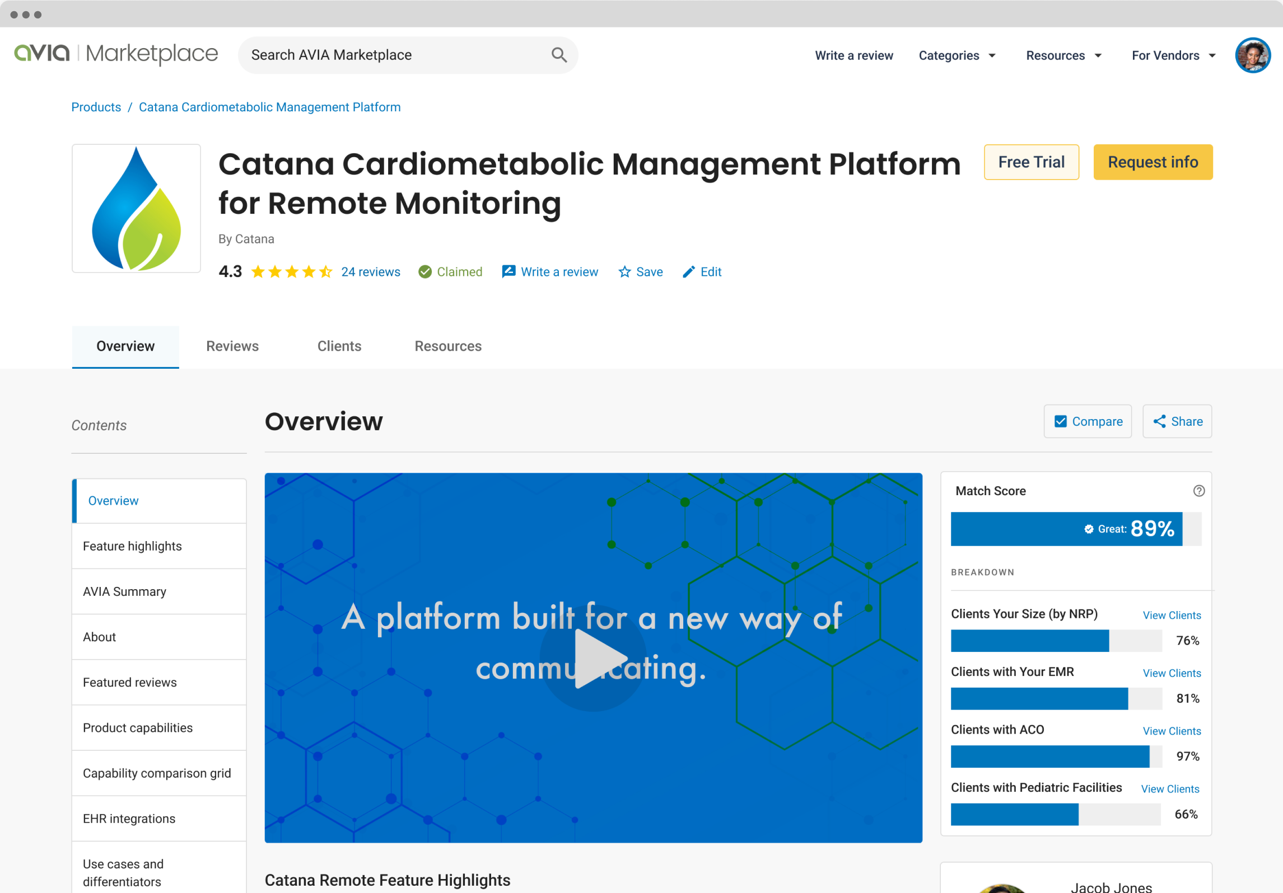
Task: Click the Write a review chat icon
Action: (508, 272)
